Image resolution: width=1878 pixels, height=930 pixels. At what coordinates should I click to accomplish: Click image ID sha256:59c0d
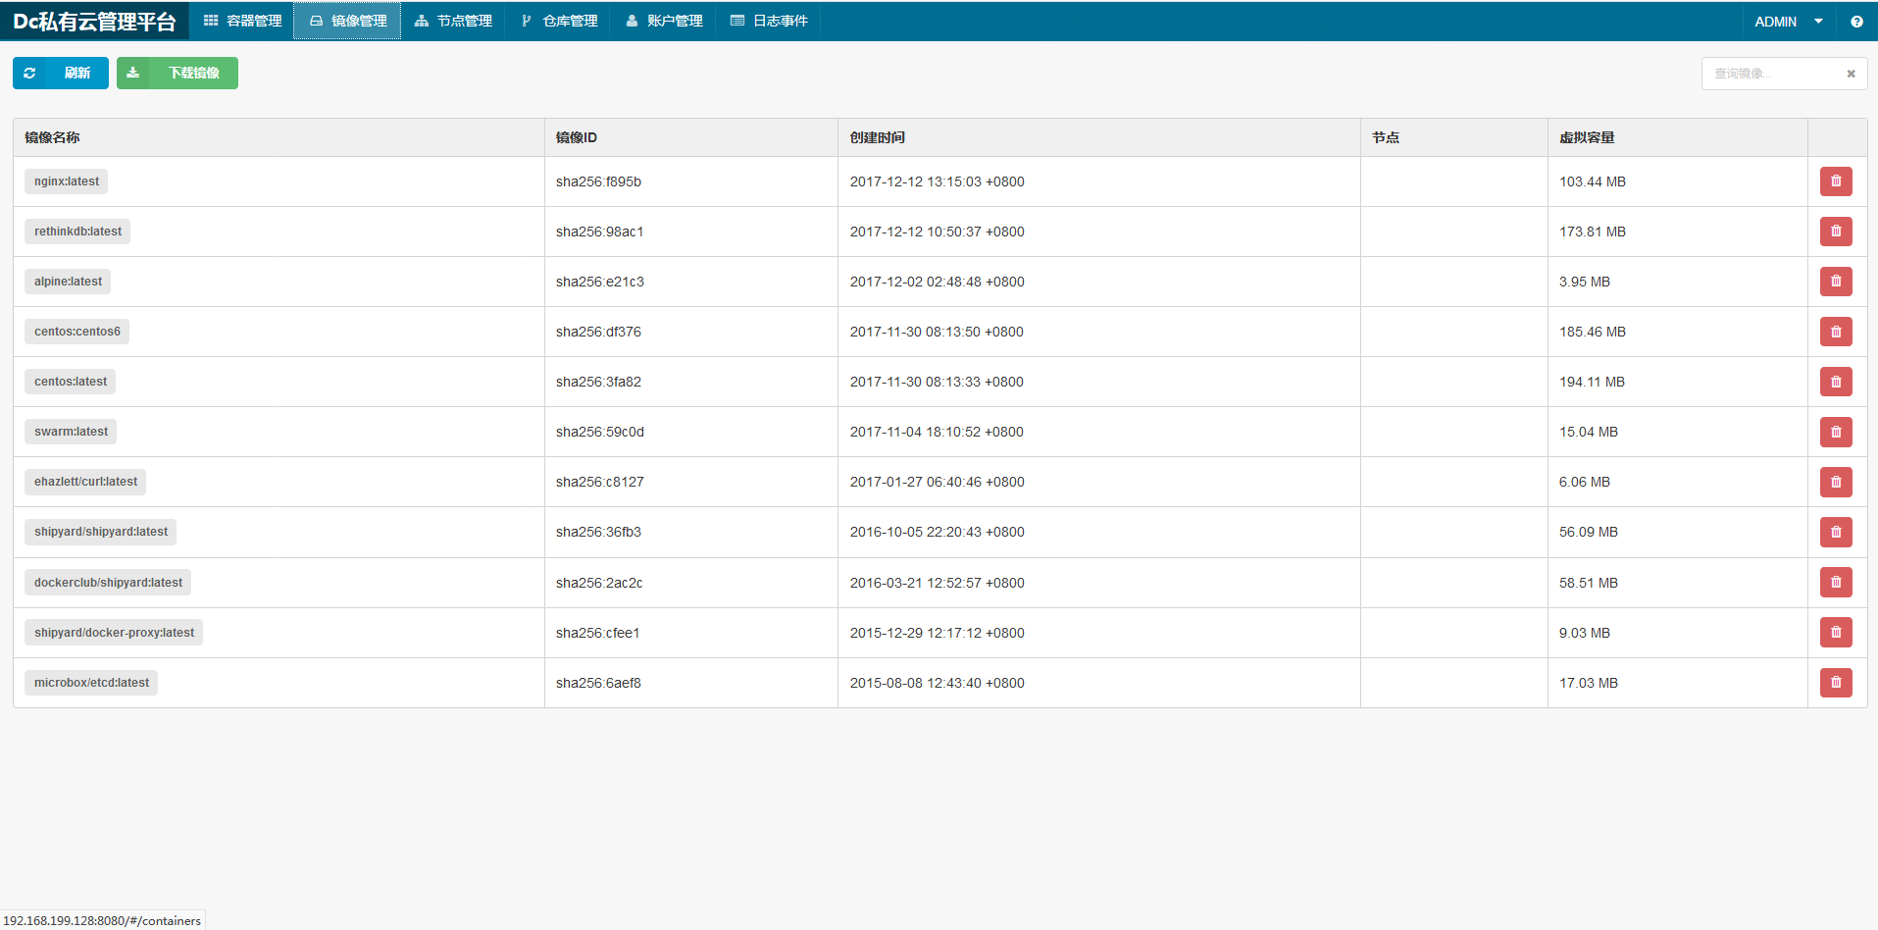click(x=600, y=432)
